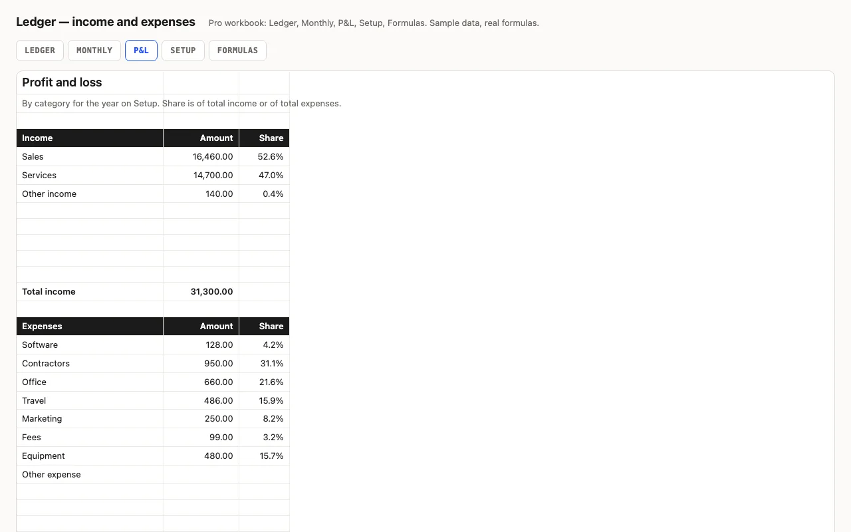Click the Sales row label
Screen dimensions: 851x532
tap(90, 157)
